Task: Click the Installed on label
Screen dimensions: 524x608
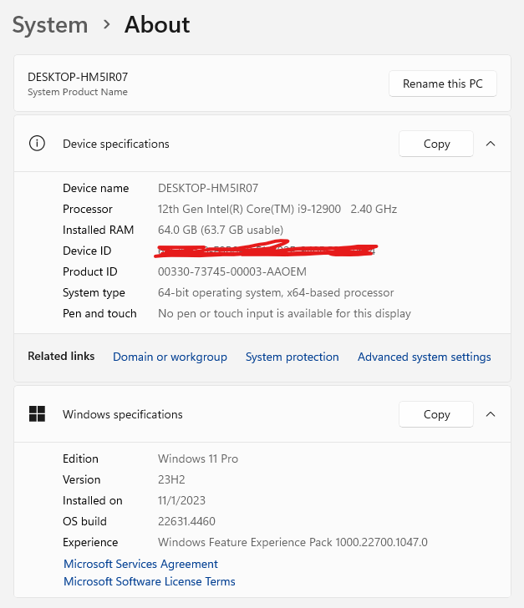Action: tap(93, 500)
